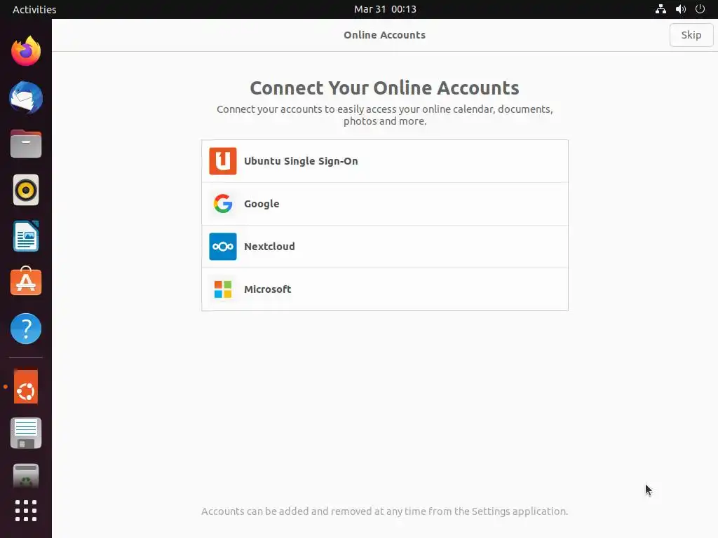Open Ubuntu Software store

click(x=26, y=282)
